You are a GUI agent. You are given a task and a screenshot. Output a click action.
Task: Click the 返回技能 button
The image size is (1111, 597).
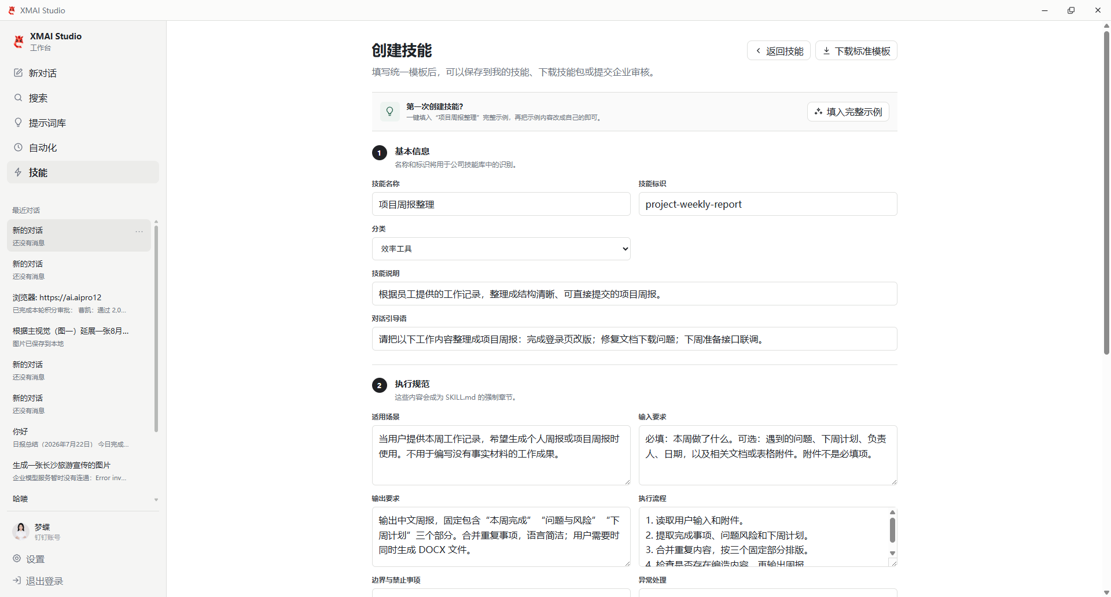coord(779,51)
